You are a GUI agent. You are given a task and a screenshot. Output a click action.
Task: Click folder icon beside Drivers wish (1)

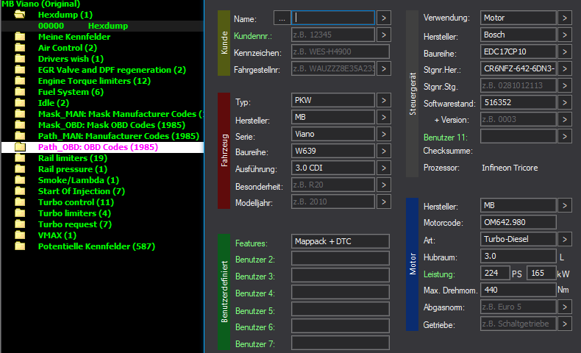[20, 59]
